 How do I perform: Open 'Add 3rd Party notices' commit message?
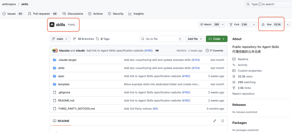pos(138,108)
